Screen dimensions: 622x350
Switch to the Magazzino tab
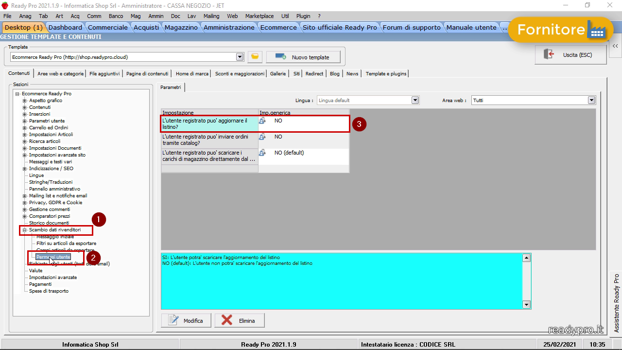pyautogui.click(x=181, y=27)
